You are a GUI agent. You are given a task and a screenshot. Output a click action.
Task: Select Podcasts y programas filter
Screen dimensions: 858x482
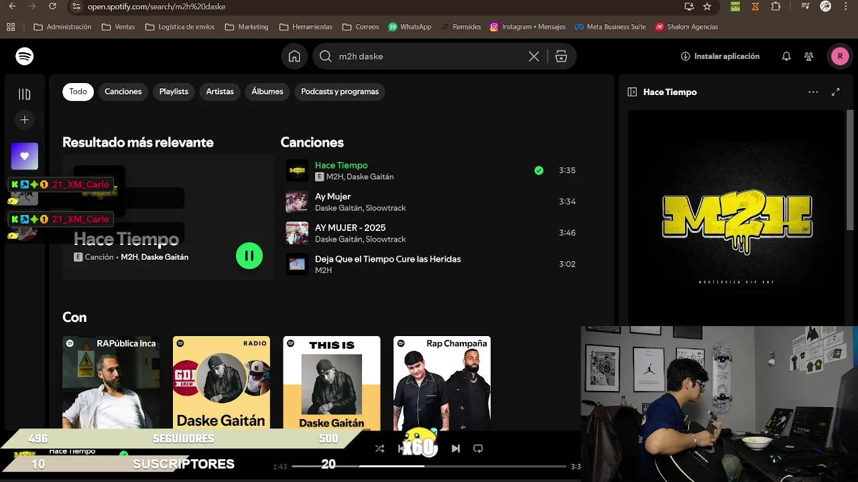pos(340,92)
